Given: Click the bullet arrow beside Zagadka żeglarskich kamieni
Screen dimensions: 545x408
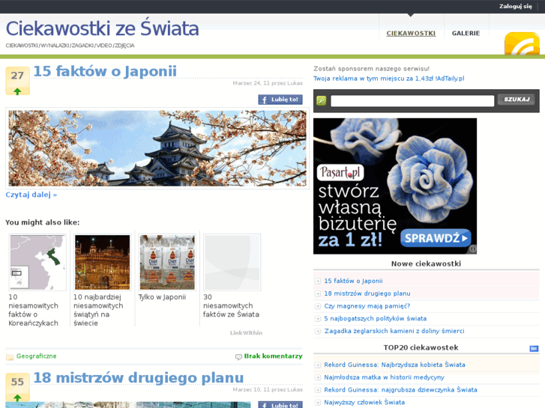Looking at the screenshot, I should [317, 331].
